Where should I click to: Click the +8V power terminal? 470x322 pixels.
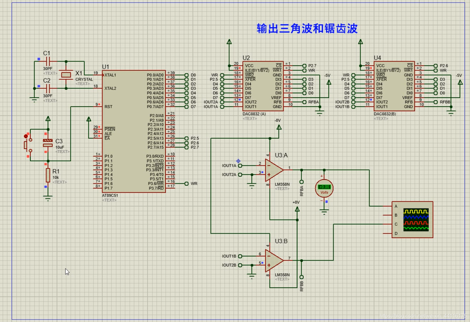[297, 209]
